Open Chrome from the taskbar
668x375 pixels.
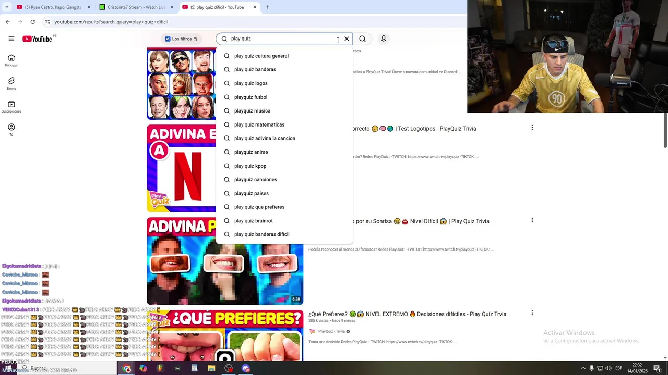[x=127, y=368]
